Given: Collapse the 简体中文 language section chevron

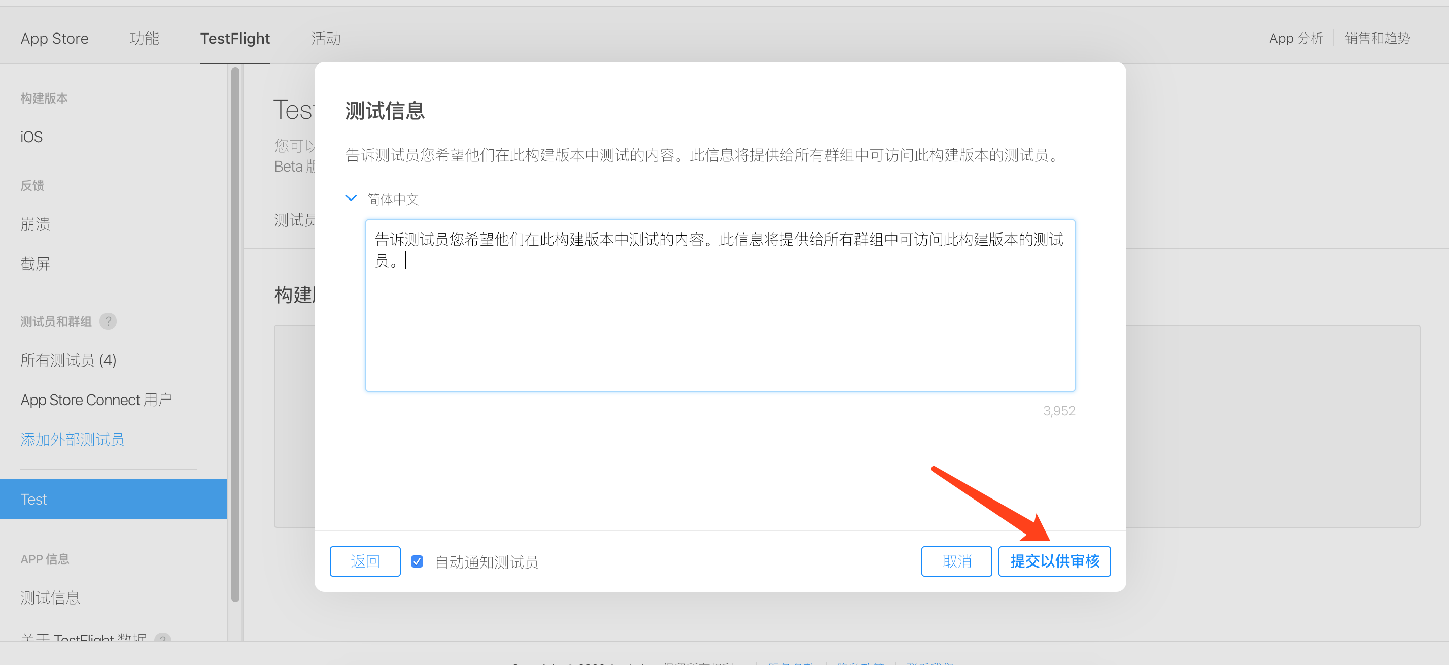Looking at the screenshot, I should pyautogui.click(x=351, y=198).
